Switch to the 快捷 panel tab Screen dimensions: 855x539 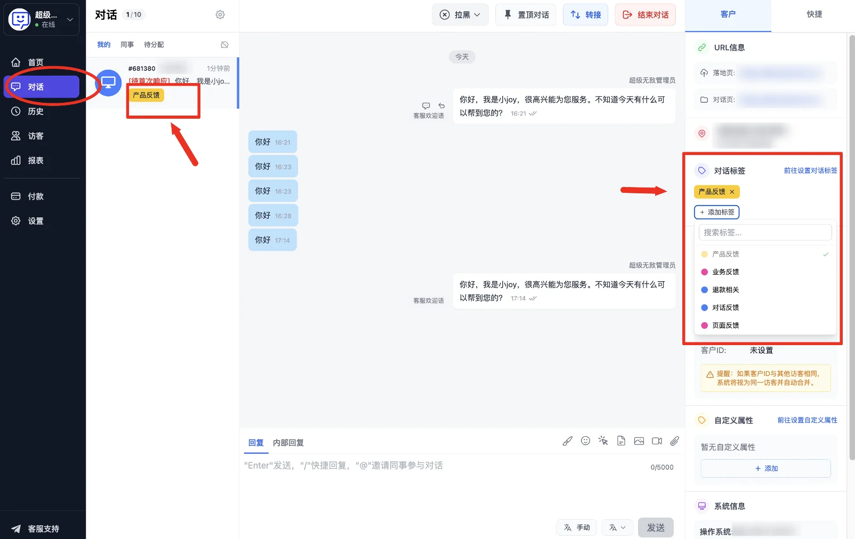point(814,14)
